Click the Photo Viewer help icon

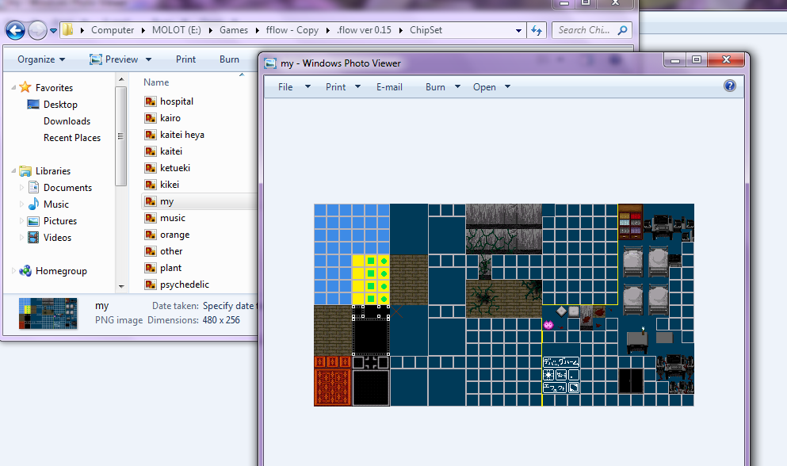pos(730,86)
